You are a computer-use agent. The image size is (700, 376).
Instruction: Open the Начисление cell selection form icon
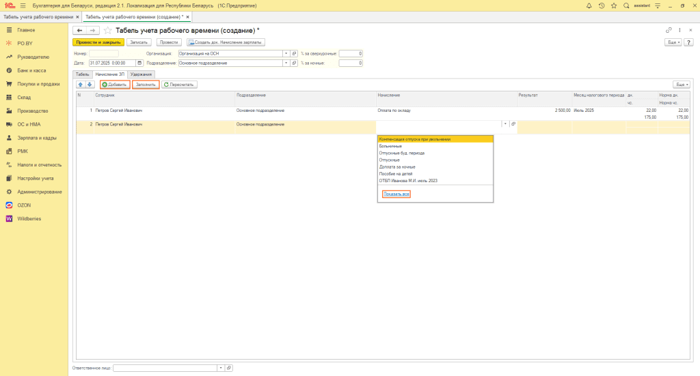click(513, 124)
